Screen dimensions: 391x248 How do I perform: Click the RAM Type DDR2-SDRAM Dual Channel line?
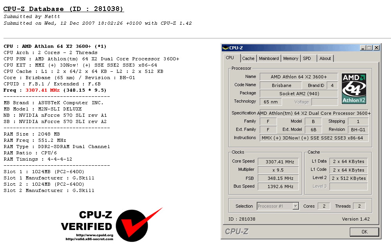pyautogui.click(x=56, y=147)
